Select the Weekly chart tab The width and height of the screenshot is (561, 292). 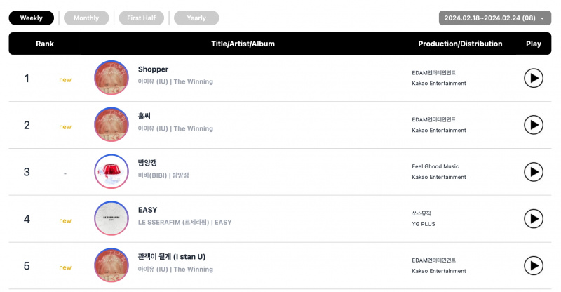point(32,18)
